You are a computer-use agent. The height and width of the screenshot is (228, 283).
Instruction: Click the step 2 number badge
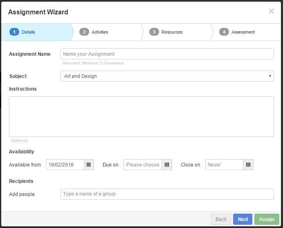[84, 32]
